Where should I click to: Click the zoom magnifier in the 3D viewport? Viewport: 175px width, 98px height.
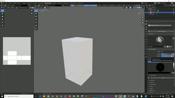[x=143, y=17]
